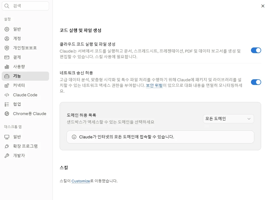Open 일반 under 데스크톱 앱

click(x=26, y=137)
